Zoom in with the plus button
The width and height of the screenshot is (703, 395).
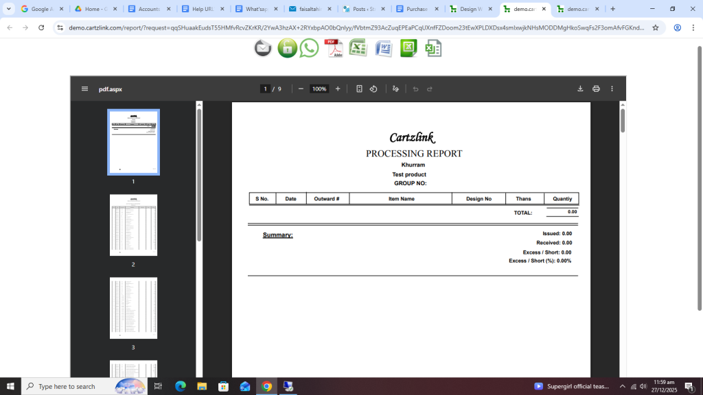(x=338, y=89)
